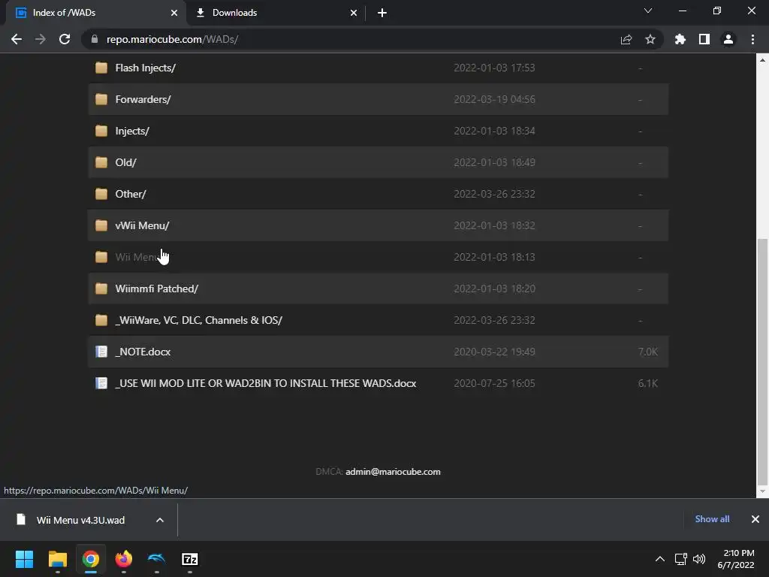Open the Wiimmfi Patched/ folder
This screenshot has height=577, width=769.
(x=156, y=288)
